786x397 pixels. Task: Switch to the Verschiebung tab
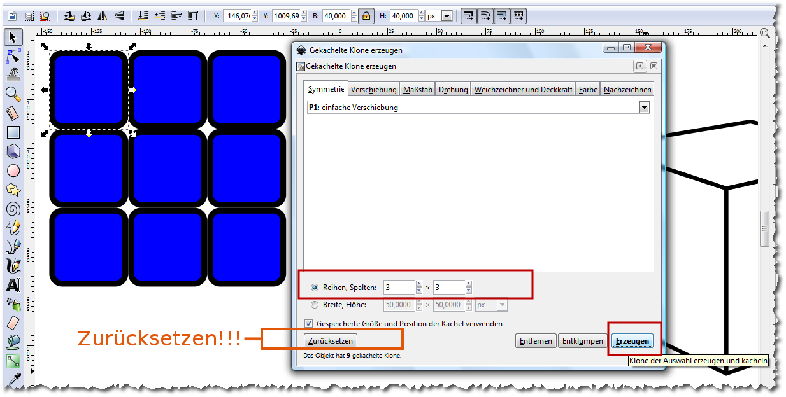point(374,90)
